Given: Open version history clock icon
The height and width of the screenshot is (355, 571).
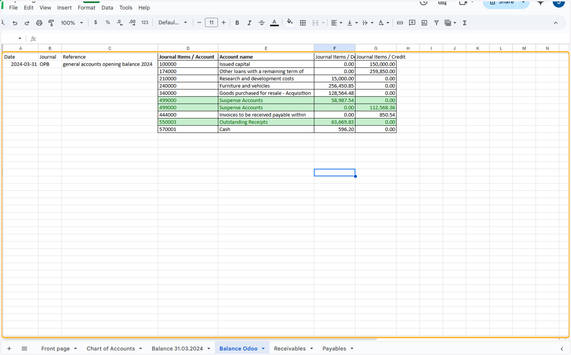Looking at the screenshot, I should point(423,2).
